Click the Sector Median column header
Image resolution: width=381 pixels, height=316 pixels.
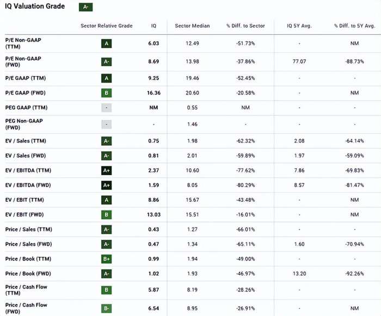(x=190, y=26)
